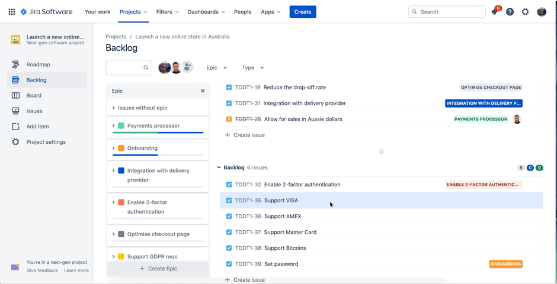
Task: Click the Jira Software logo
Action: (x=46, y=12)
